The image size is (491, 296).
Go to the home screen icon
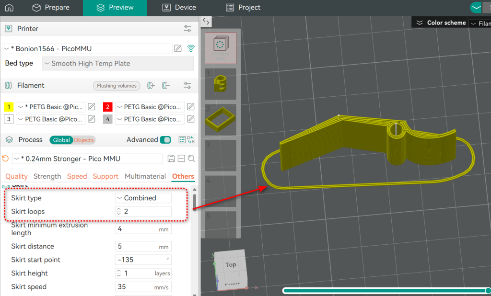[x=9, y=8]
